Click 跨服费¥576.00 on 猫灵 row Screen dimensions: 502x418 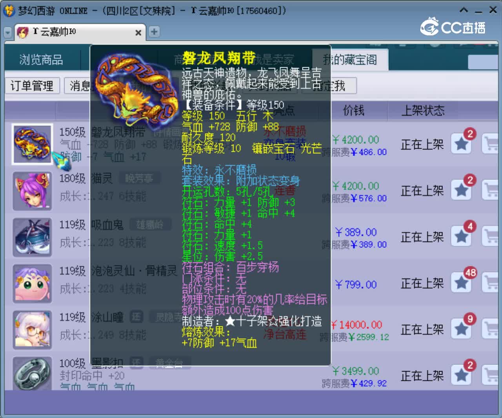(354, 198)
